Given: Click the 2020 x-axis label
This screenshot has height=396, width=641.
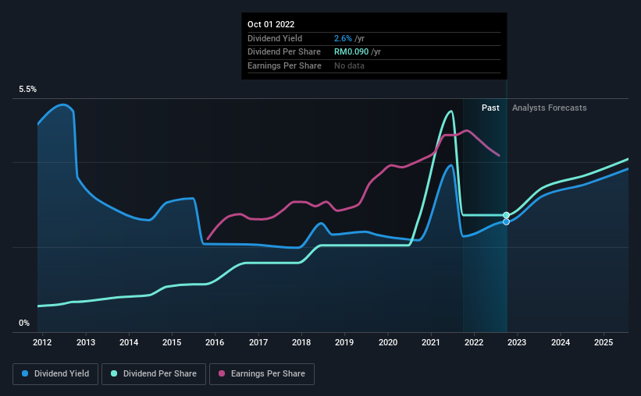Looking at the screenshot, I should [x=388, y=342].
